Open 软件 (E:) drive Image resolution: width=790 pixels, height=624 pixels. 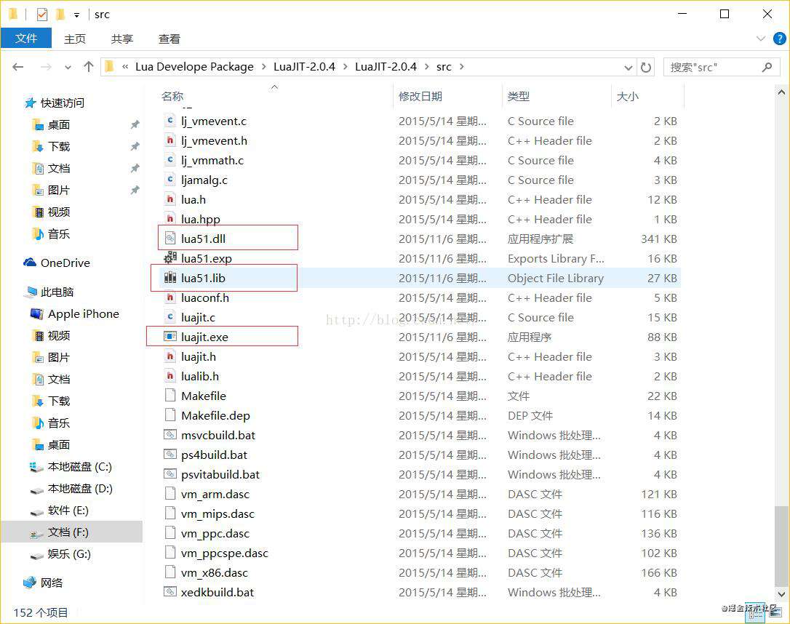tap(68, 510)
